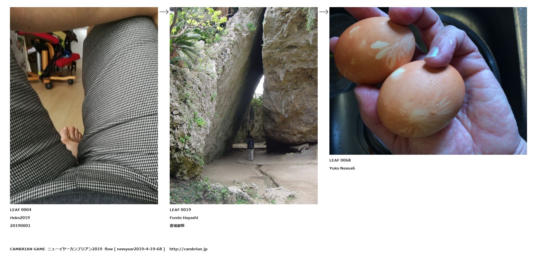537x256 pixels.
Task: Open the http://cambrian.jp link
Action: point(189,249)
